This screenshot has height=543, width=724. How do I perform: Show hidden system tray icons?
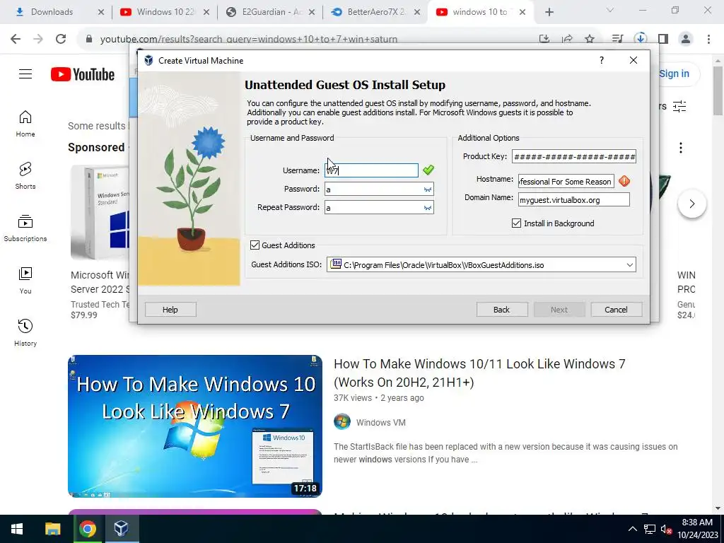pyautogui.click(x=633, y=529)
